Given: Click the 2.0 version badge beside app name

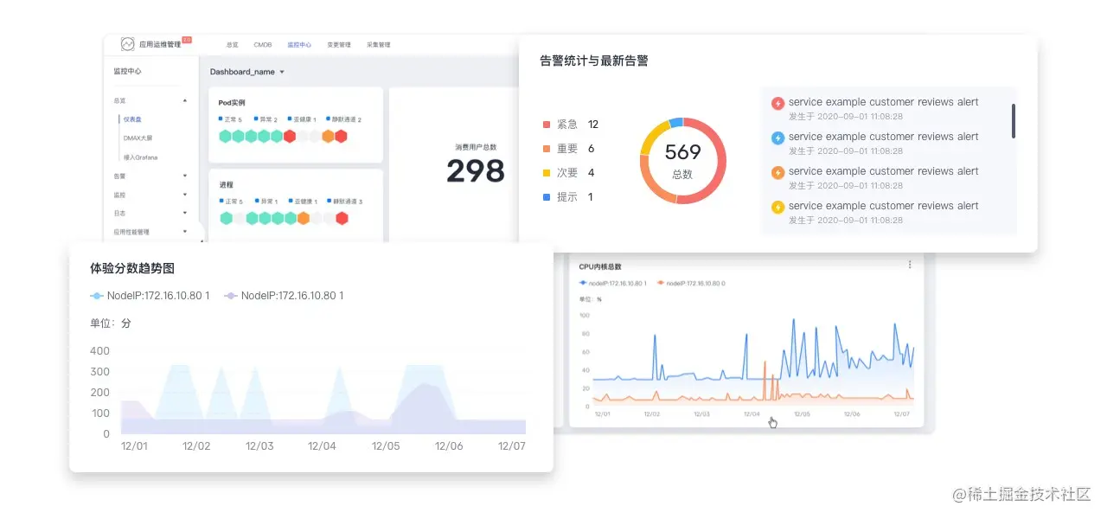Looking at the screenshot, I should 187,40.
